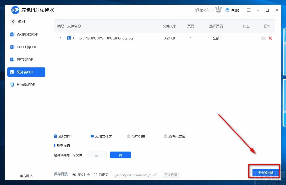286x185 pixels.
Task: Open the Html转PDF converter
Action: pos(25,85)
